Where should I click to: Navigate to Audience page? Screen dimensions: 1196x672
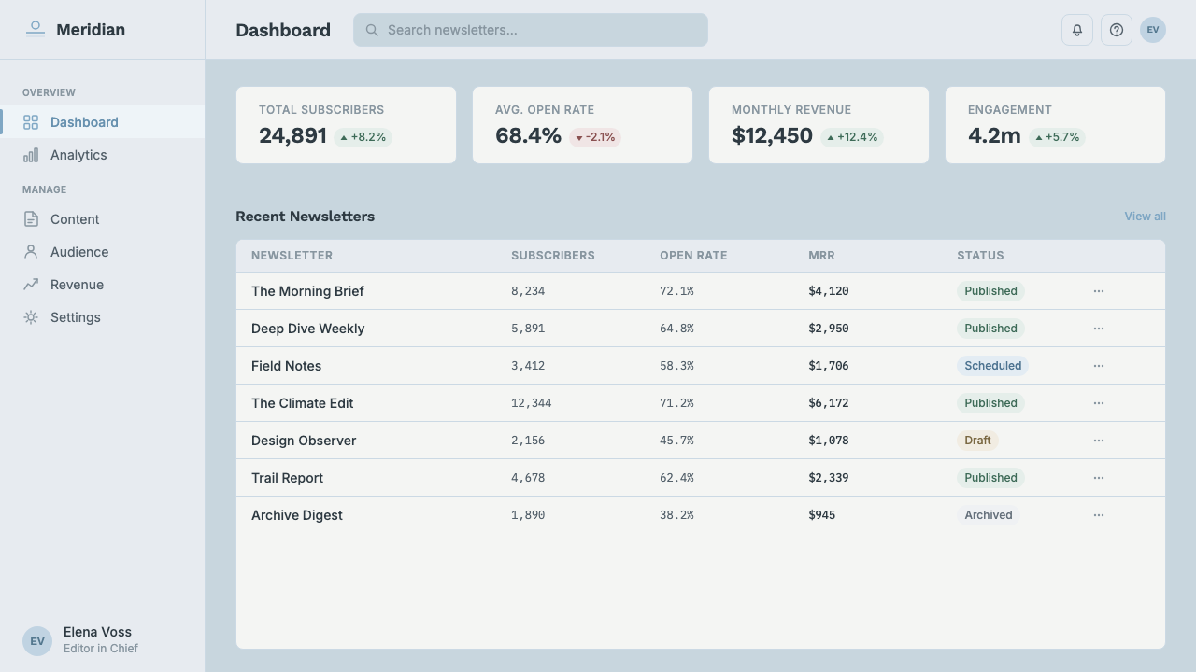tap(103, 252)
